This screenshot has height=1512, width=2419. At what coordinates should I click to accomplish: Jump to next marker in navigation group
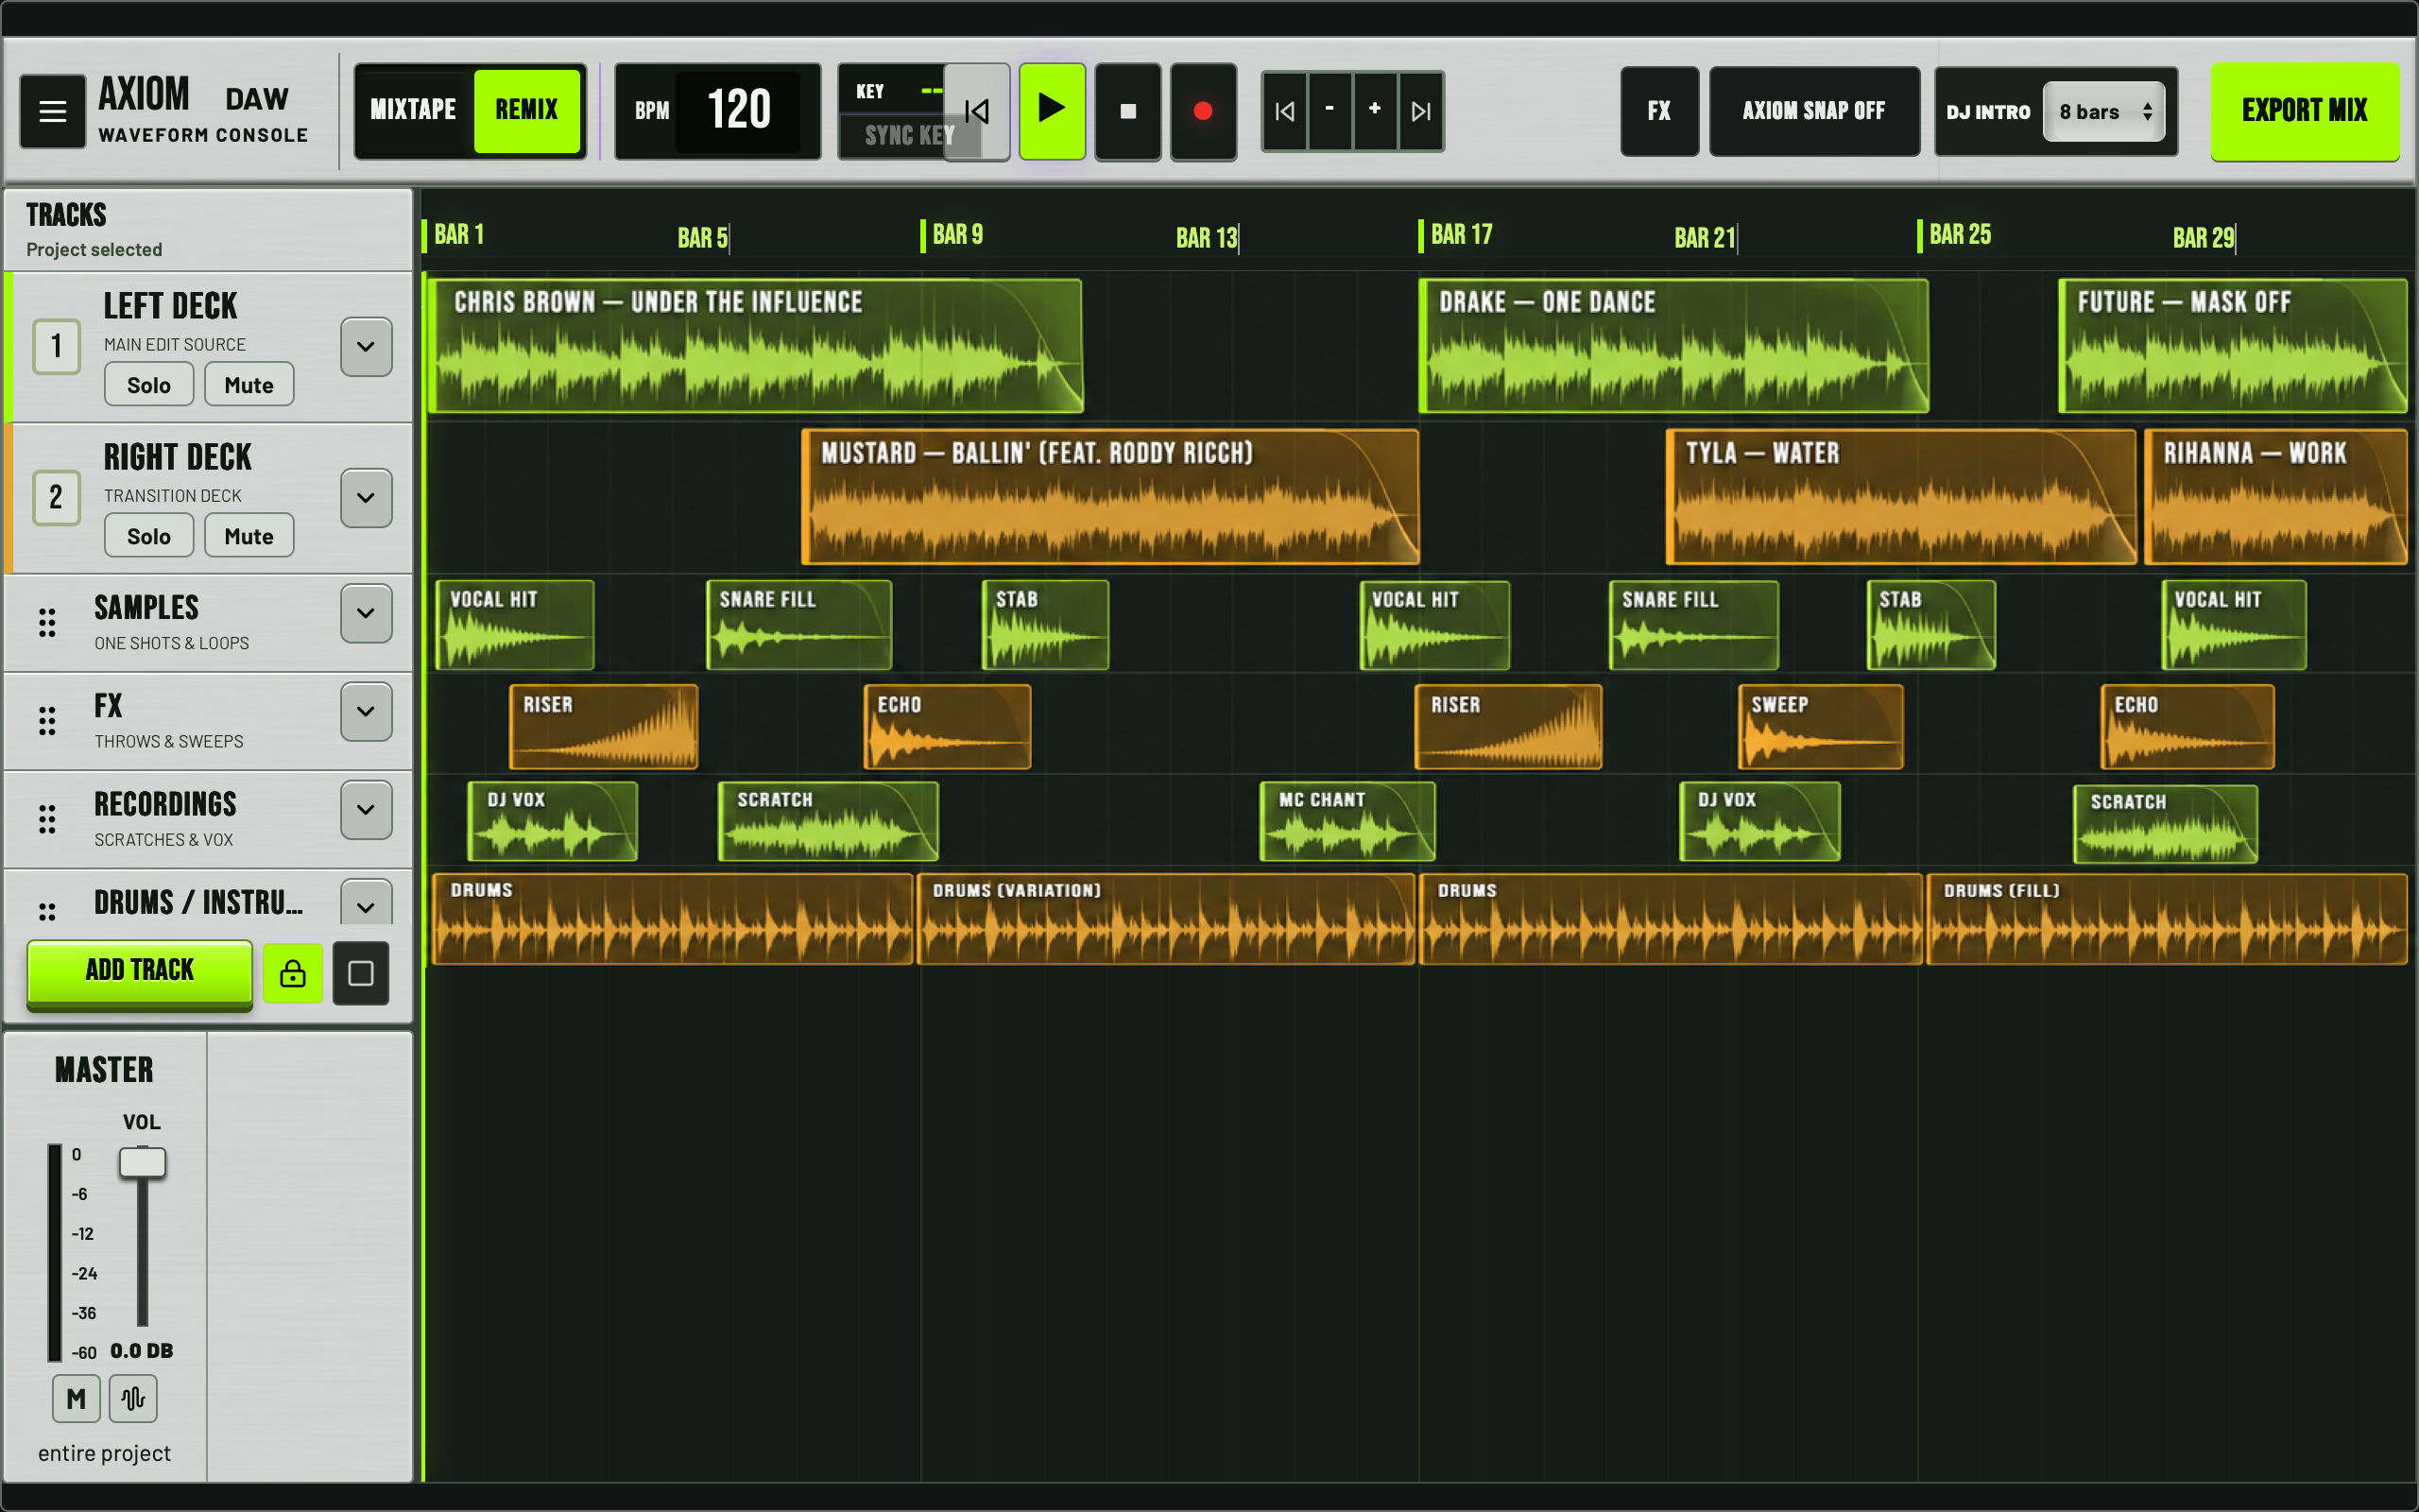pyautogui.click(x=1420, y=111)
